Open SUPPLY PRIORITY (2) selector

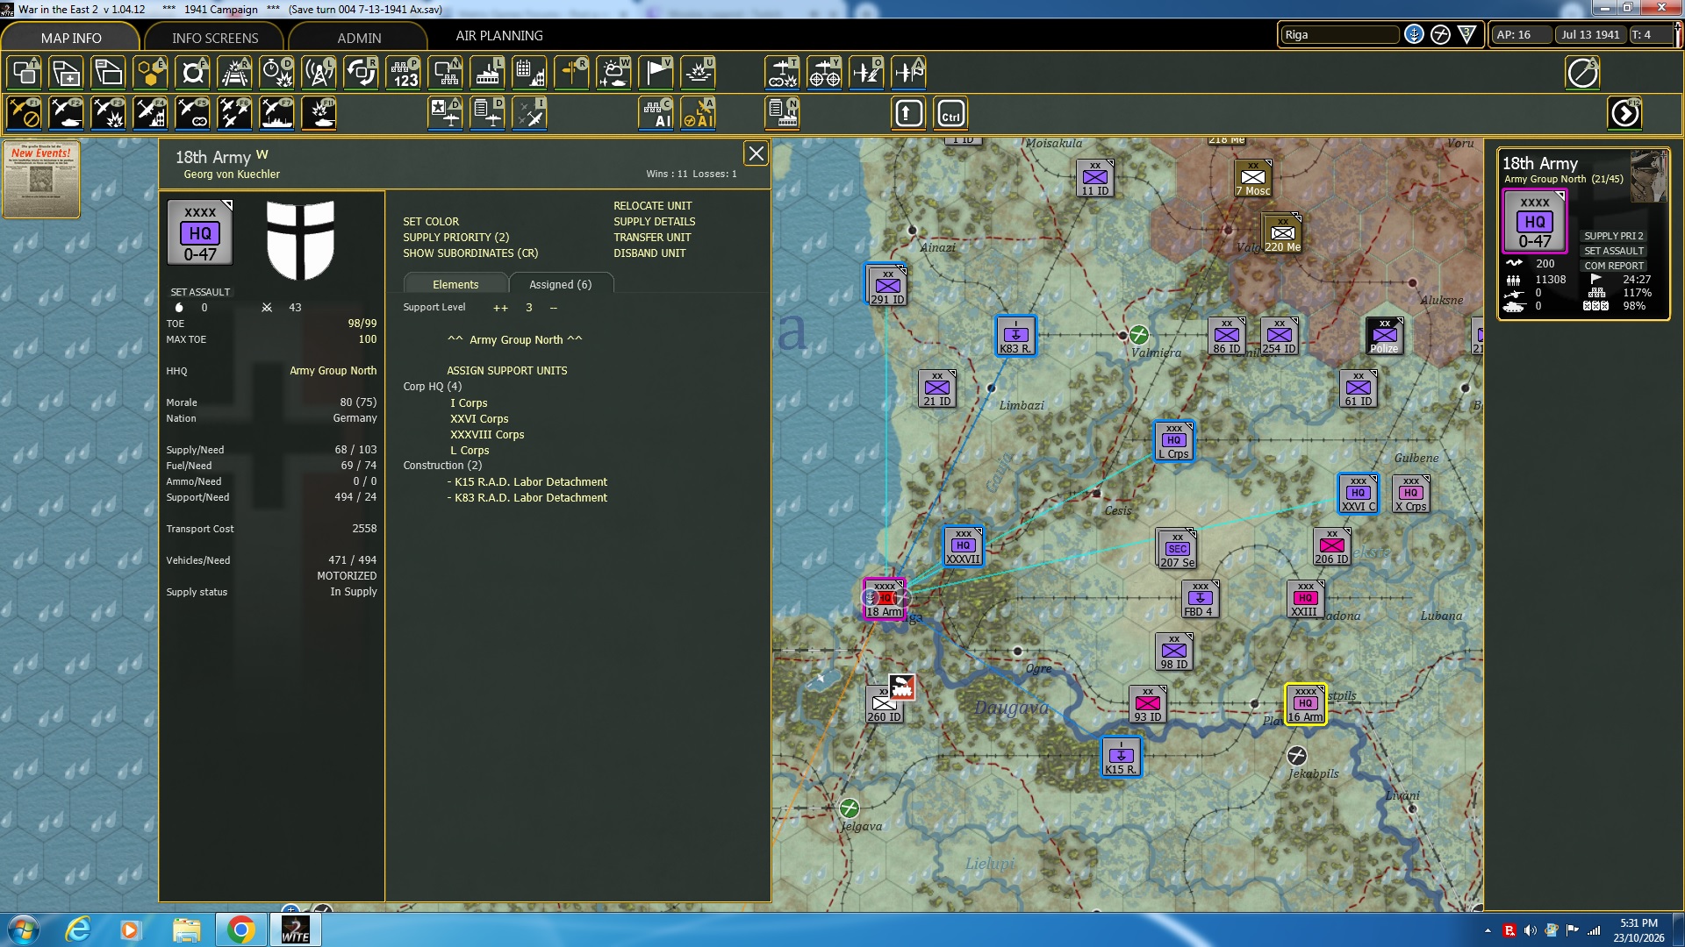(455, 238)
